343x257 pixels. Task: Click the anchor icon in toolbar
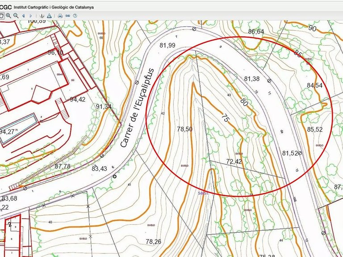click(x=42, y=16)
